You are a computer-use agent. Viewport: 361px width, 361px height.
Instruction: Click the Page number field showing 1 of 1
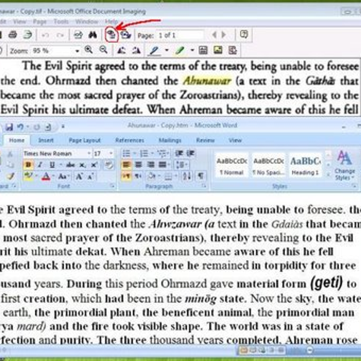180,35
